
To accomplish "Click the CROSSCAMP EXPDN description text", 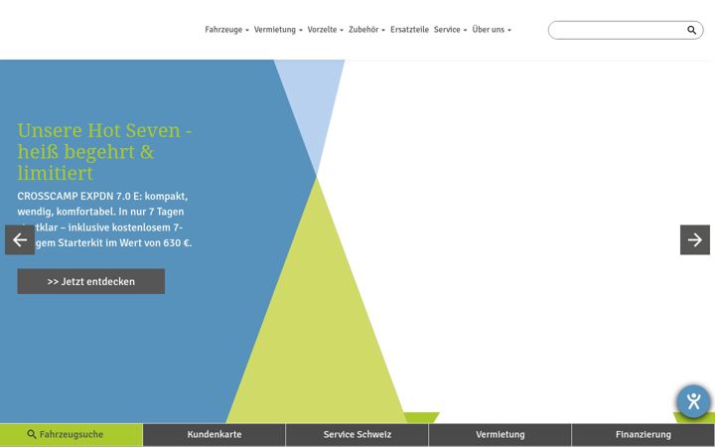I will click(x=104, y=220).
